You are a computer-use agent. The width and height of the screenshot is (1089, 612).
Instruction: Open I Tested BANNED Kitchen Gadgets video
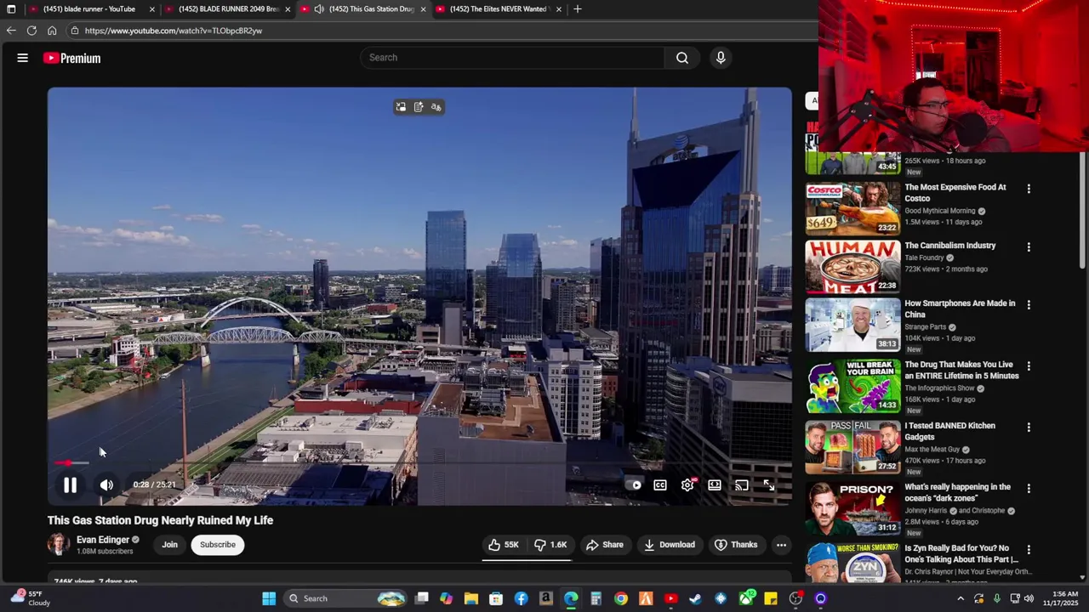[949, 431]
